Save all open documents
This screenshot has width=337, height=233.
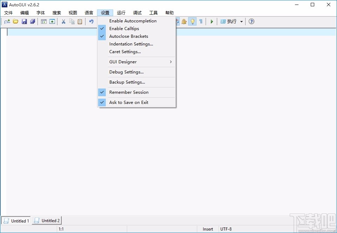point(33,21)
